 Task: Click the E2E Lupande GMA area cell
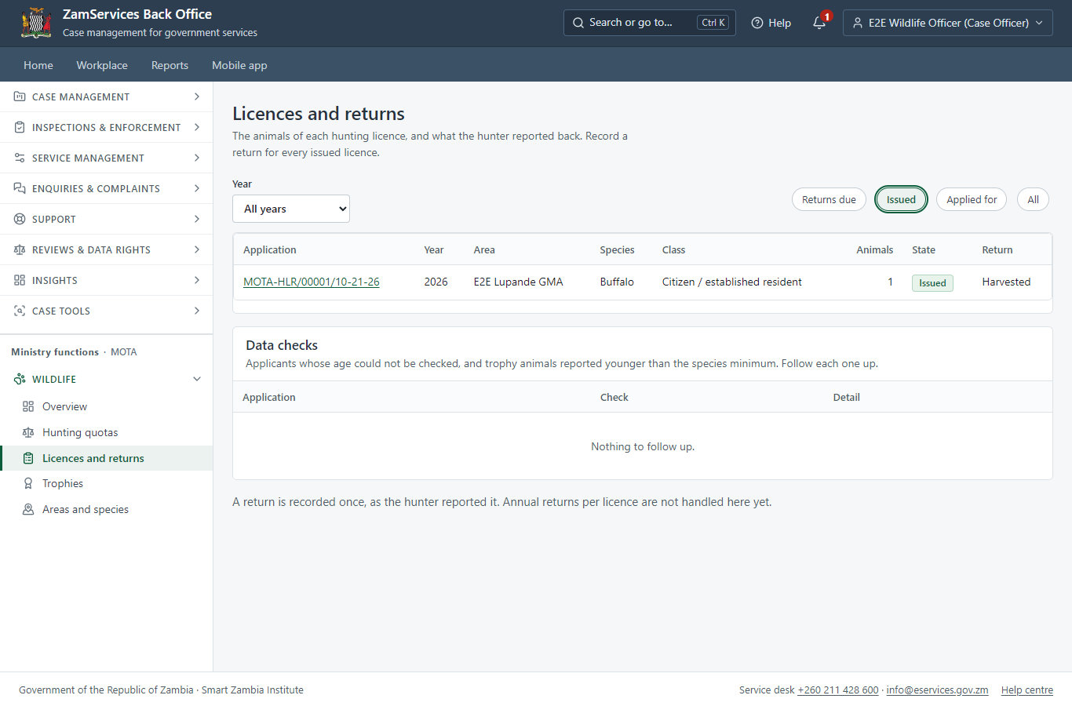518,282
